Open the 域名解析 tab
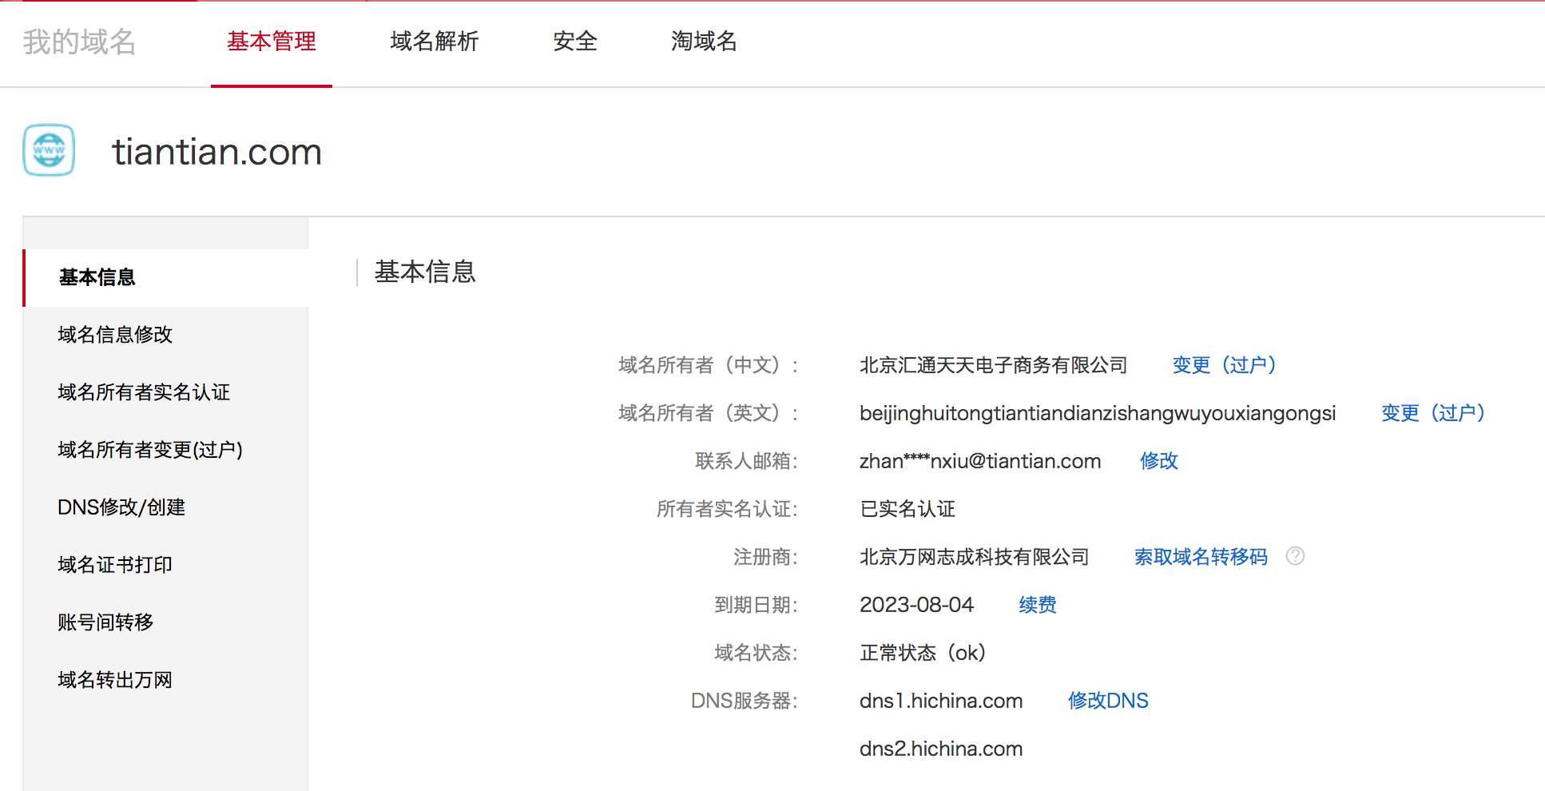1545x791 pixels. coord(435,42)
